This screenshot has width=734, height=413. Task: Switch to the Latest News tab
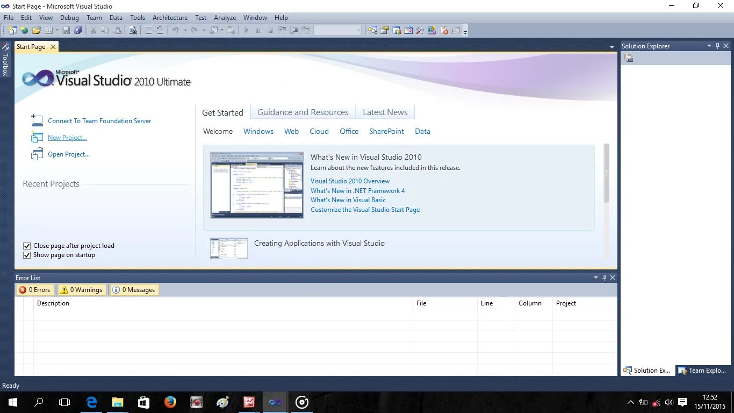(x=385, y=112)
